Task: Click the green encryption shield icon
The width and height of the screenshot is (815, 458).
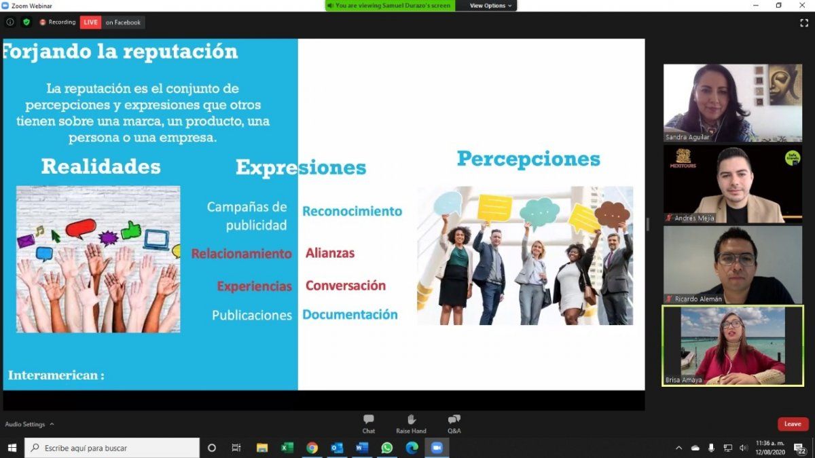Action: click(26, 22)
